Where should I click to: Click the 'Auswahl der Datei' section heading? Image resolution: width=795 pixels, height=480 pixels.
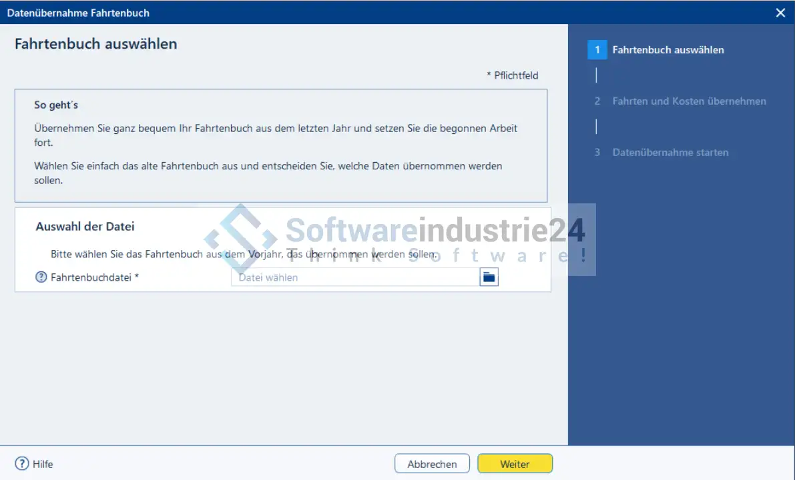[x=85, y=227]
